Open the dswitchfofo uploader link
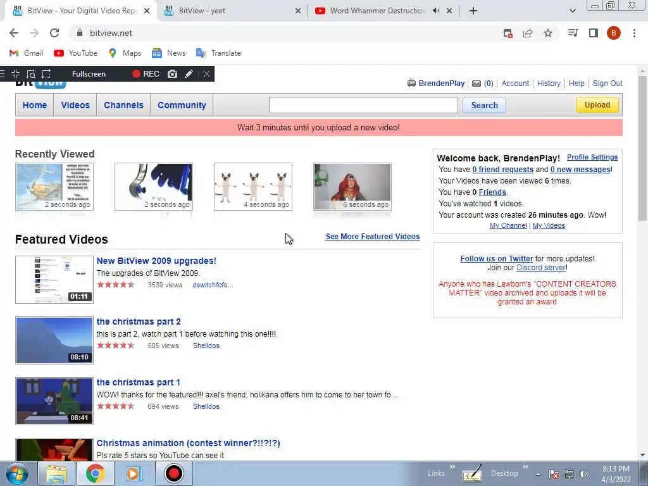 pos(213,285)
